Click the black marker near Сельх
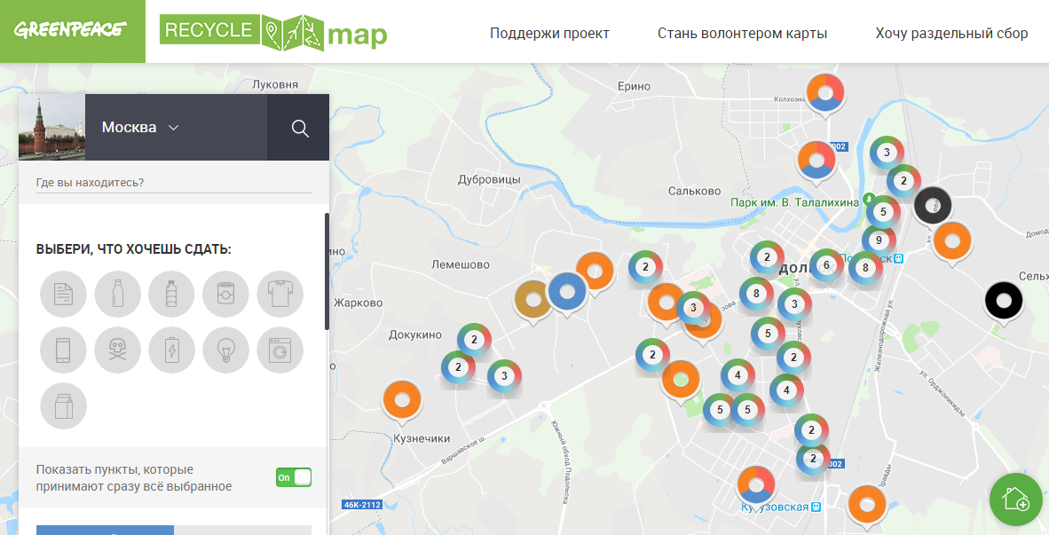This screenshot has width=1049, height=535. tap(1003, 302)
